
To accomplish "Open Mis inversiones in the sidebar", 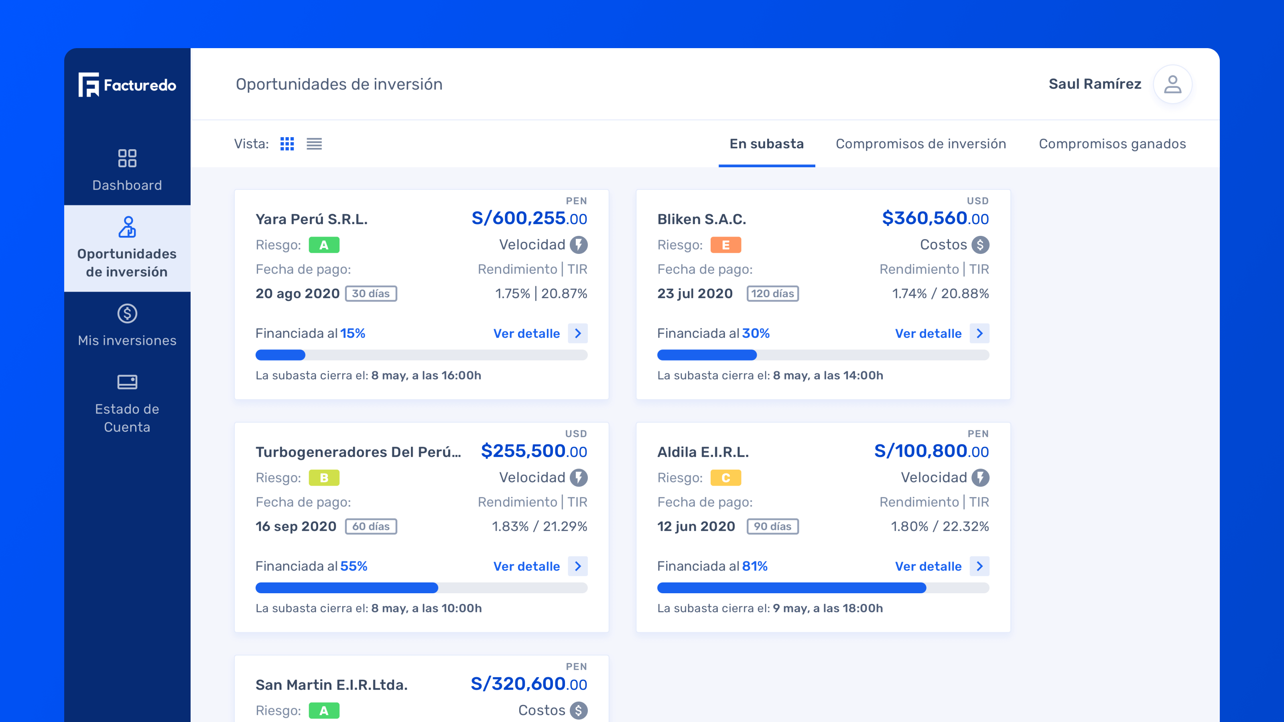I will tap(127, 325).
